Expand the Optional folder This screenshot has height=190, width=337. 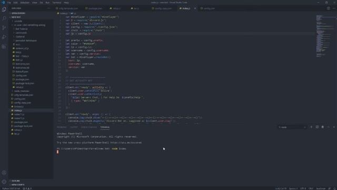click(31, 36)
